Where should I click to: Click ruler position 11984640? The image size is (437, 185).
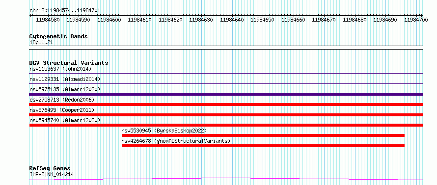click(x=232, y=20)
